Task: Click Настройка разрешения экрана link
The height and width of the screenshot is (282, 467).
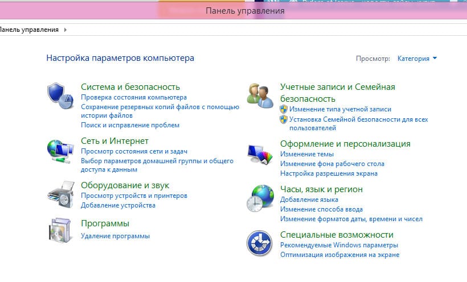Action: coord(329,173)
